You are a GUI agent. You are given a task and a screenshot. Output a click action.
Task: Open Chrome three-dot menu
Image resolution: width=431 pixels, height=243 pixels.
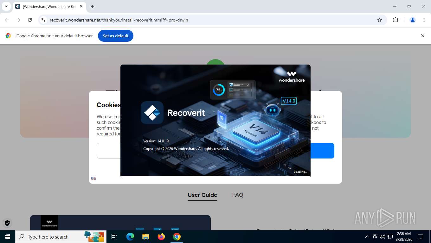[424, 20]
